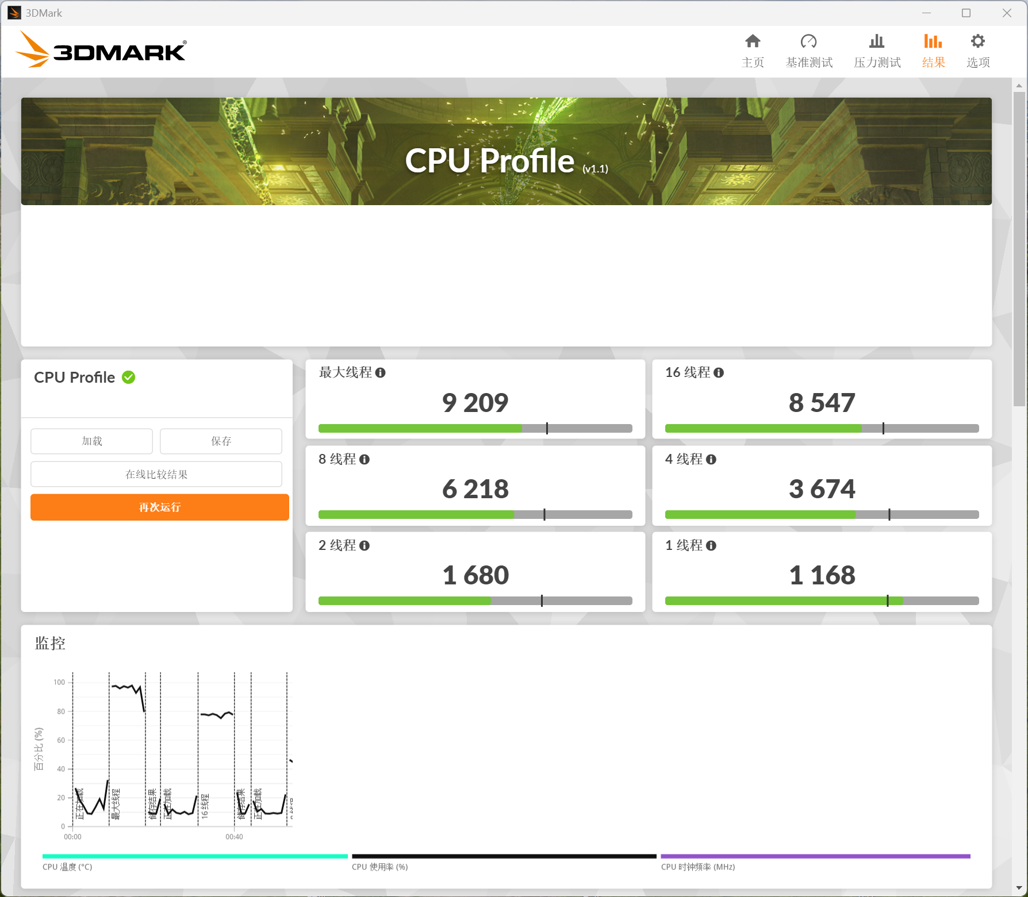Minimize the 3DMark window
The height and width of the screenshot is (897, 1028).
926,13
